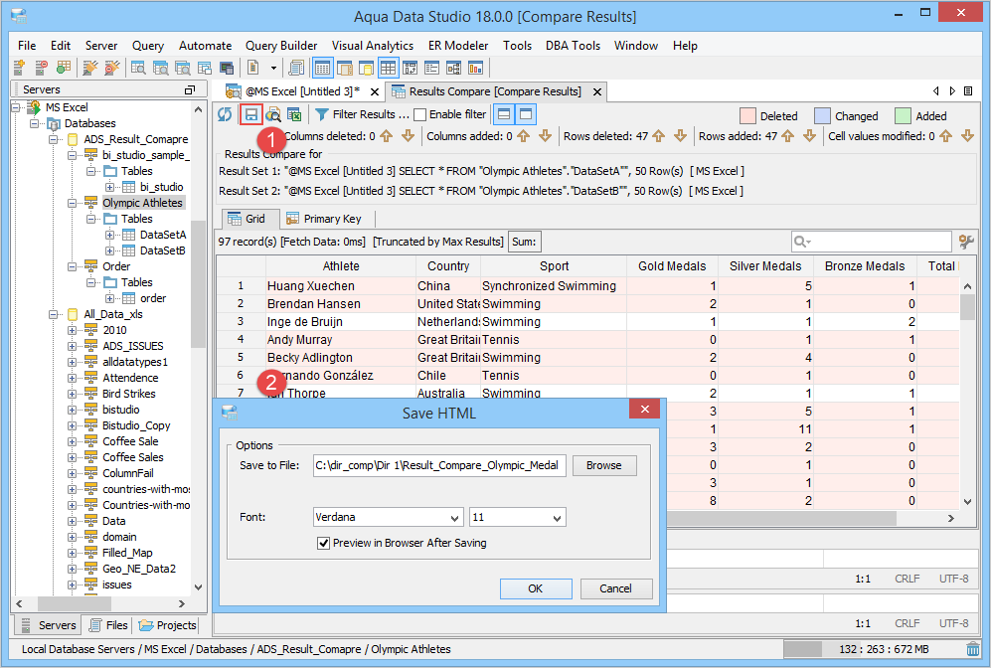Image resolution: width=991 pixels, height=668 pixels.
Task: Open the ER Modeler menu
Action: 458,46
